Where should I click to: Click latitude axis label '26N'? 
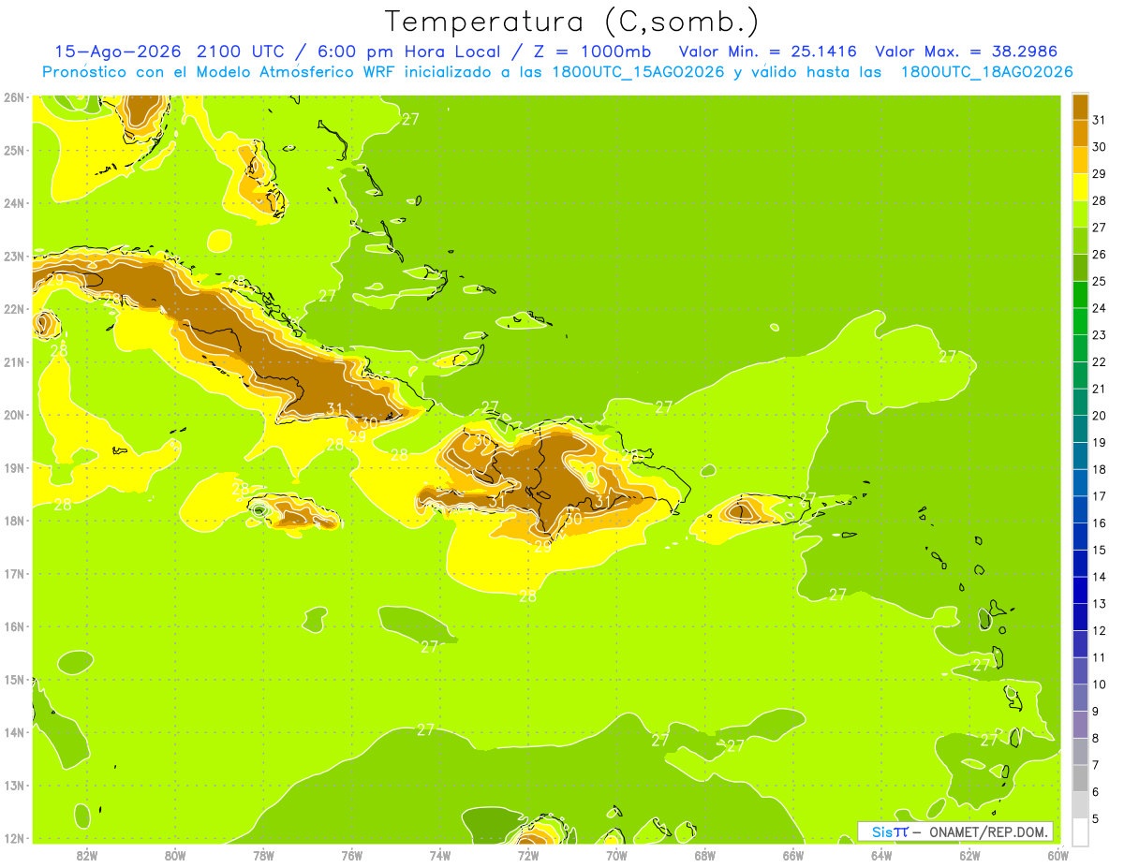coord(13,97)
